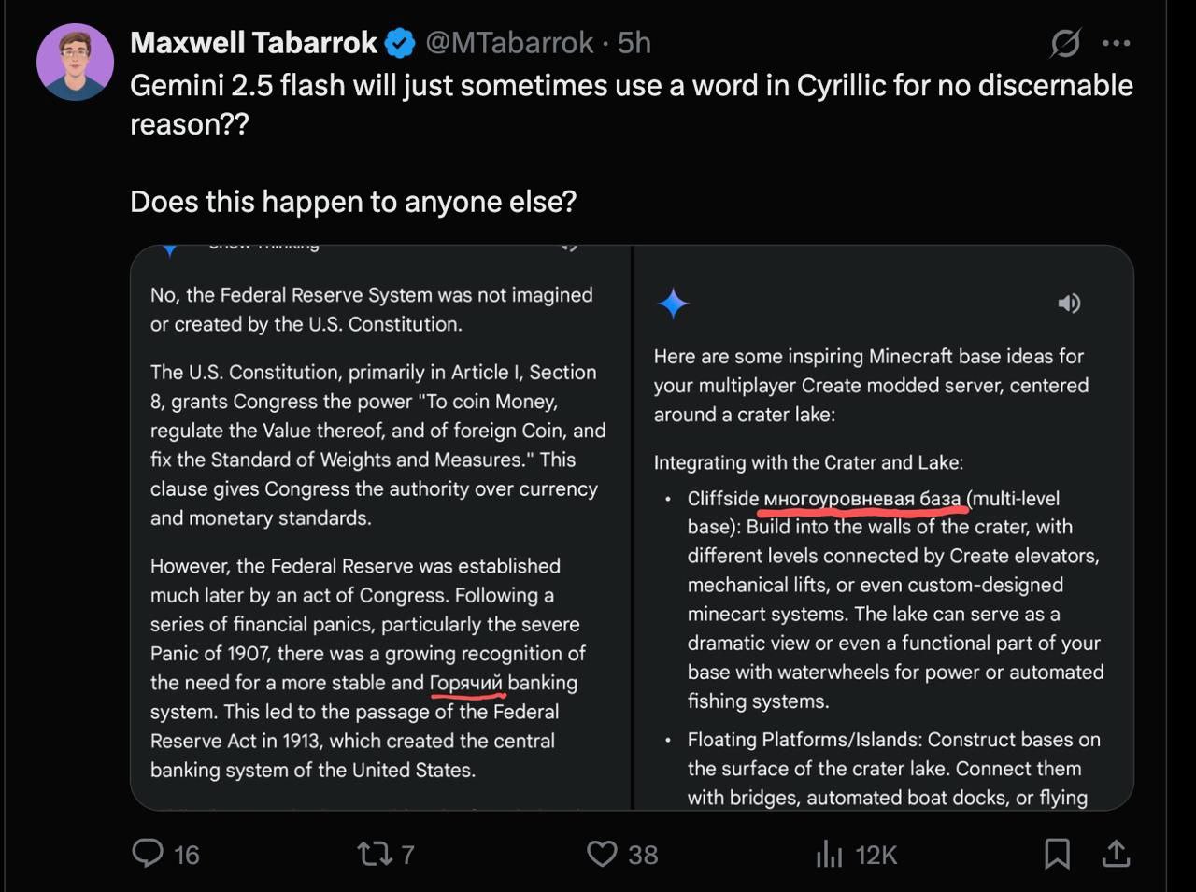
Task: Click the Grok icon beside the tweet
Action: pos(1065,43)
